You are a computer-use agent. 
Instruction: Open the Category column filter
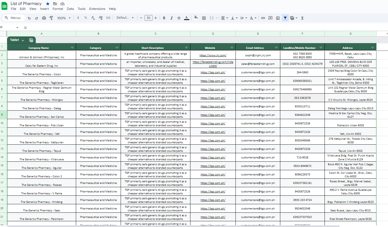click(117, 48)
